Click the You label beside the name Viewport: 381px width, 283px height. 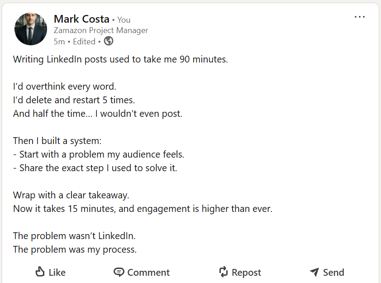[x=124, y=20]
